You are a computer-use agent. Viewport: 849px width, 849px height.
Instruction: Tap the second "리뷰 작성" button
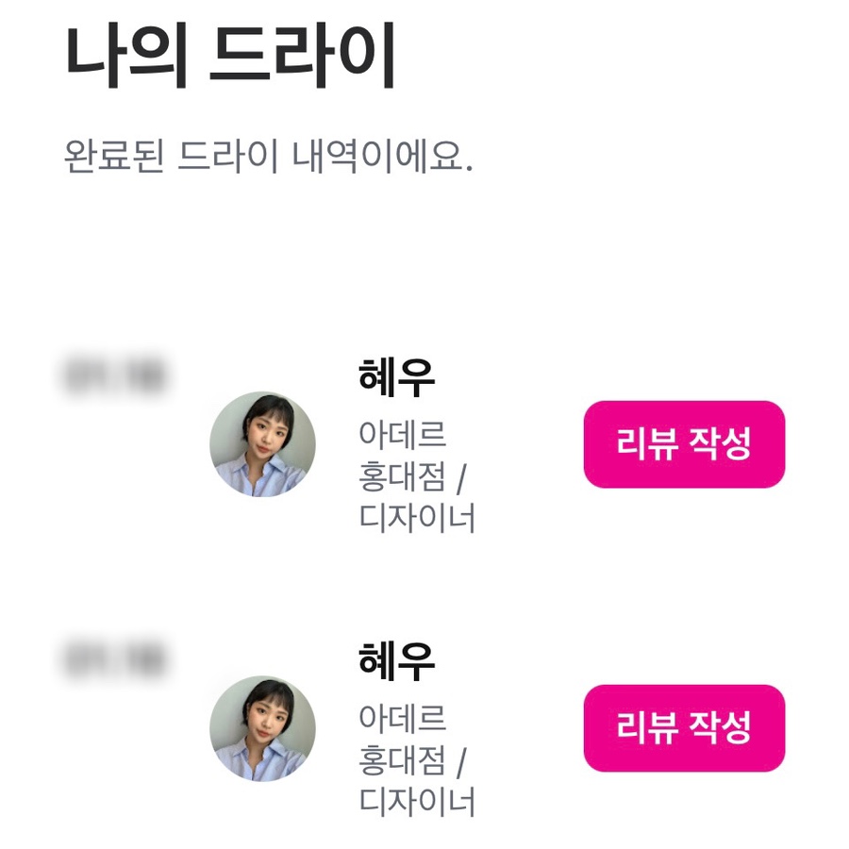click(x=684, y=728)
